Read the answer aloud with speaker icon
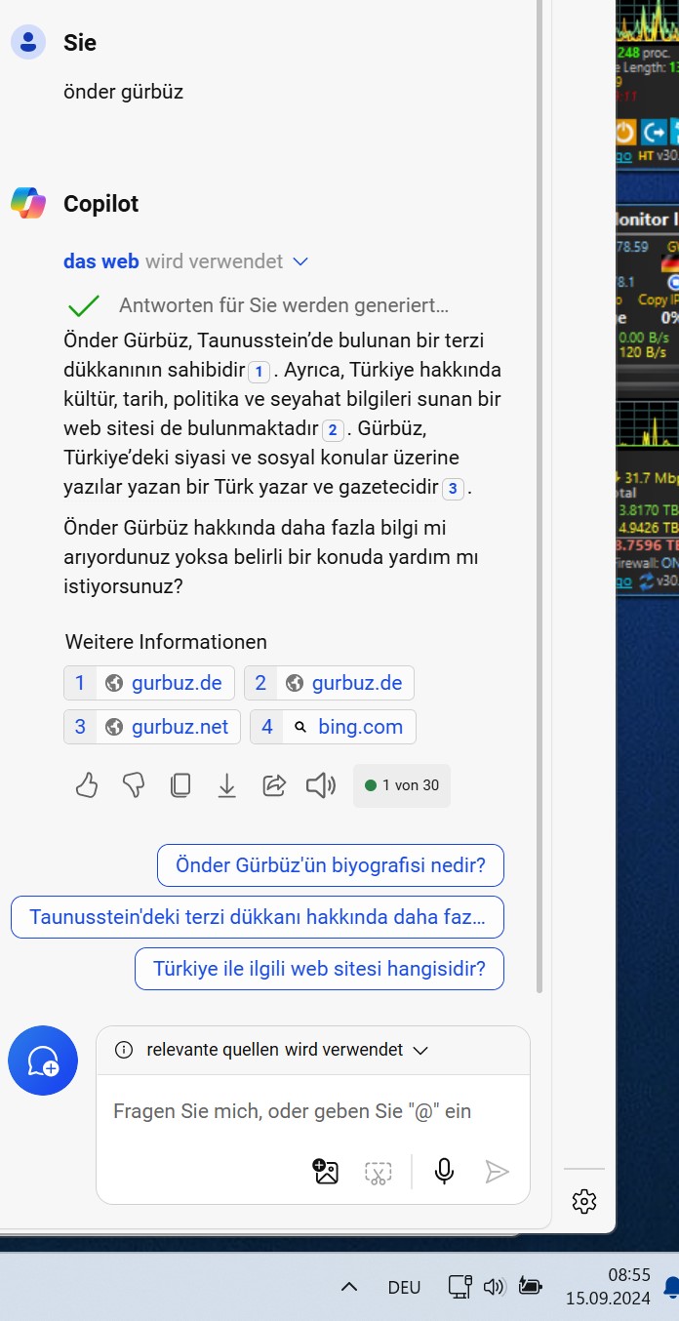This screenshot has height=1321, width=679. click(x=321, y=785)
